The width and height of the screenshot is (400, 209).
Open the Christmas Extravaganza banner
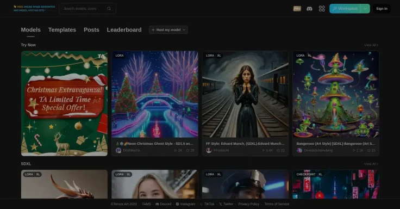(64, 103)
